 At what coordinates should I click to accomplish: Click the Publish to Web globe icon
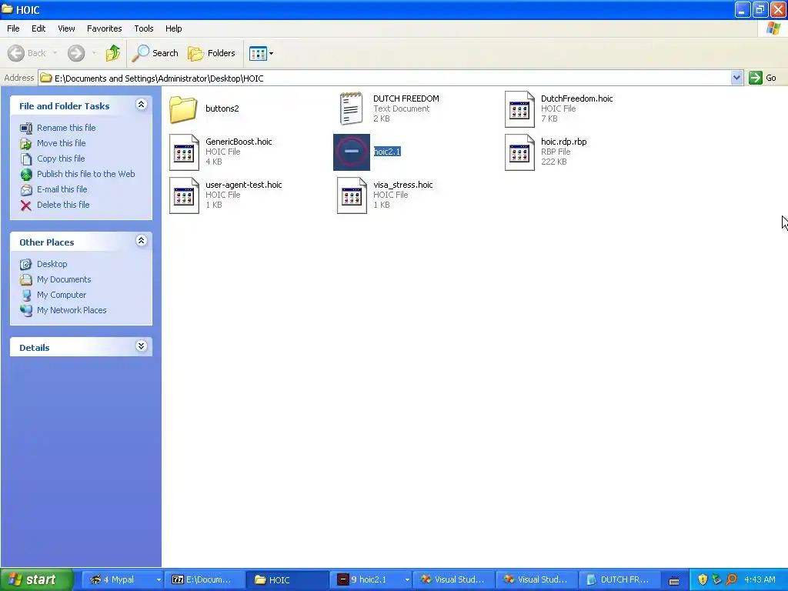[x=26, y=175]
